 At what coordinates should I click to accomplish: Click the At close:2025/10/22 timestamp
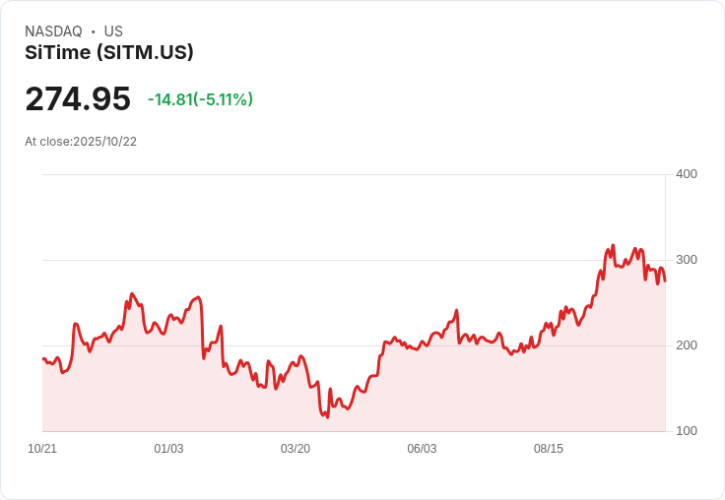coord(81,142)
